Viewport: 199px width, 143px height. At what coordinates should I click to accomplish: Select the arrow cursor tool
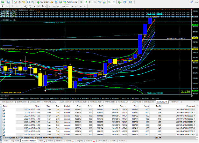pos(3,6)
